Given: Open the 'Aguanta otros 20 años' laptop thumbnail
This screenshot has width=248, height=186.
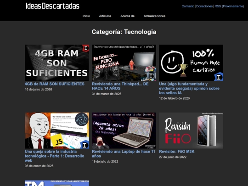Looking at the screenshot, I should coord(124,130).
